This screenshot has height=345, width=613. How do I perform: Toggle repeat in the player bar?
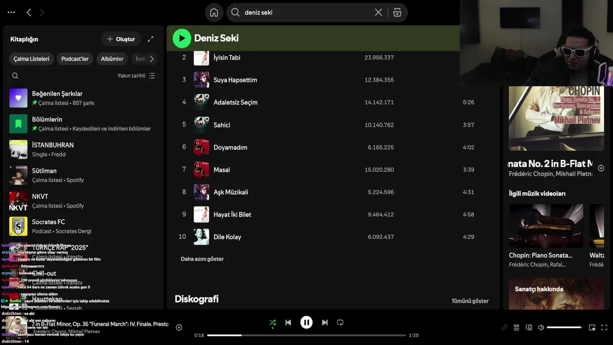point(340,323)
